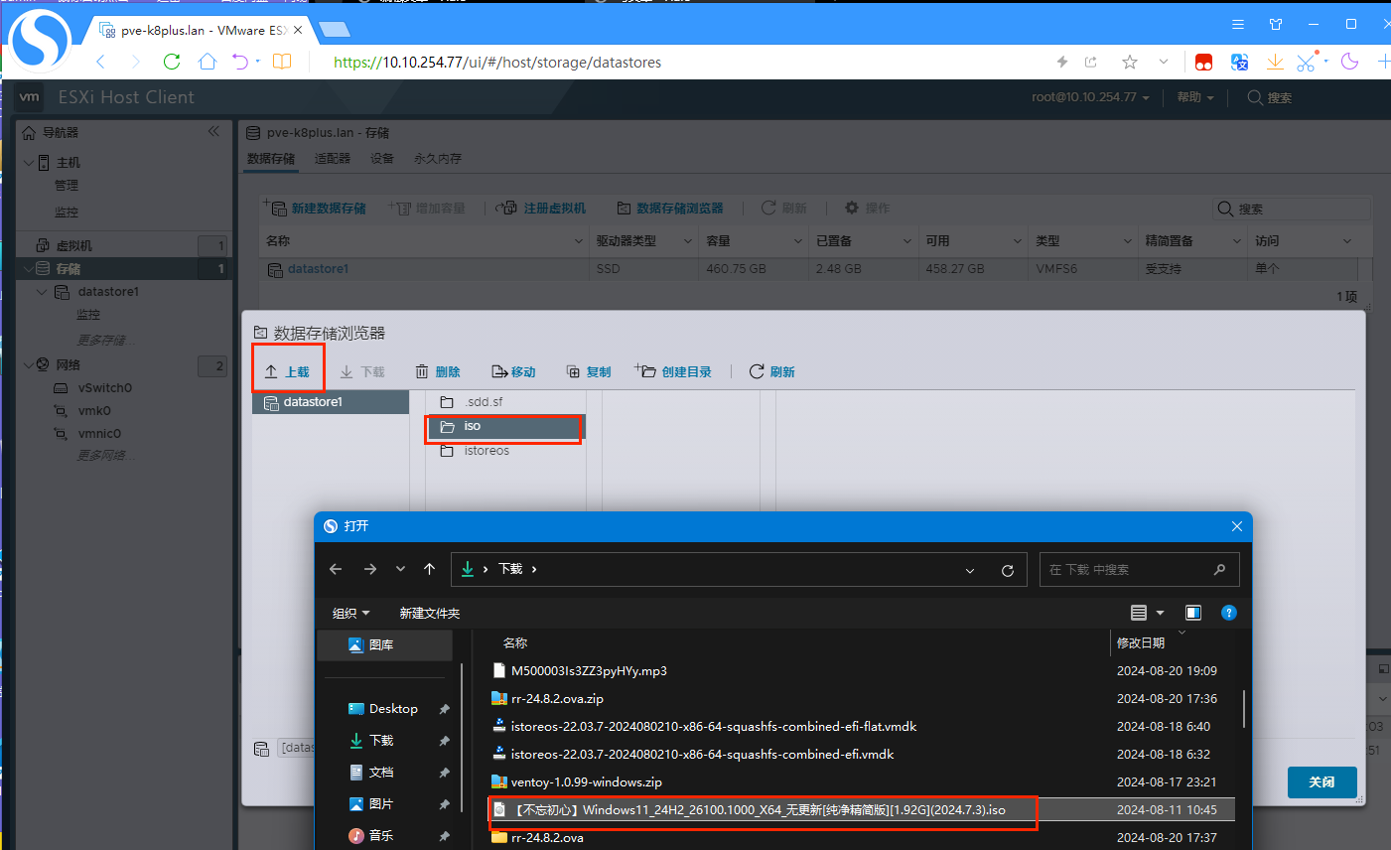Select Music in Open dialog sidebar
Viewport: 1391px width, 850px height.
click(x=381, y=836)
